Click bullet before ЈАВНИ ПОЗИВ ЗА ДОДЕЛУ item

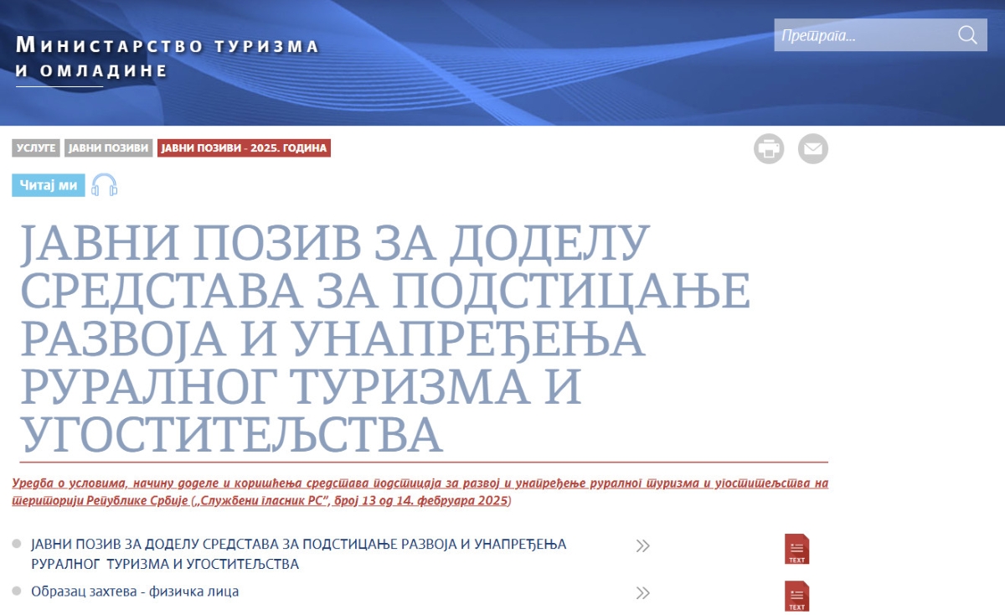click(x=17, y=545)
